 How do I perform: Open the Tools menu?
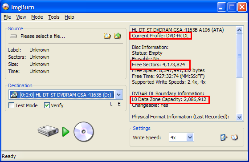pos(54,17)
